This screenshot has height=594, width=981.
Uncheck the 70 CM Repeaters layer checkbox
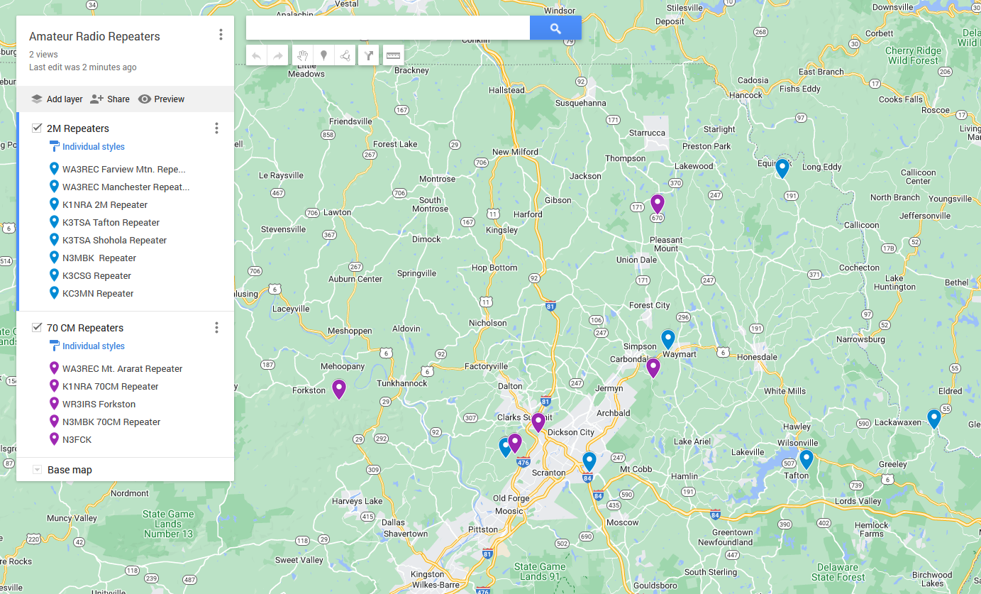pos(37,328)
